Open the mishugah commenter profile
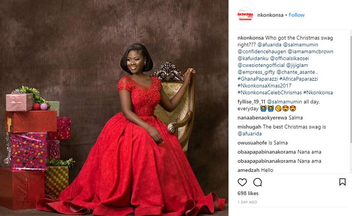This screenshot has height=216, width=352. pyautogui.click(x=249, y=127)
